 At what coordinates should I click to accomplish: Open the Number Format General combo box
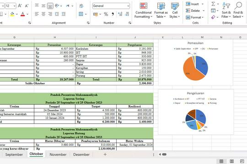point(111,6)
